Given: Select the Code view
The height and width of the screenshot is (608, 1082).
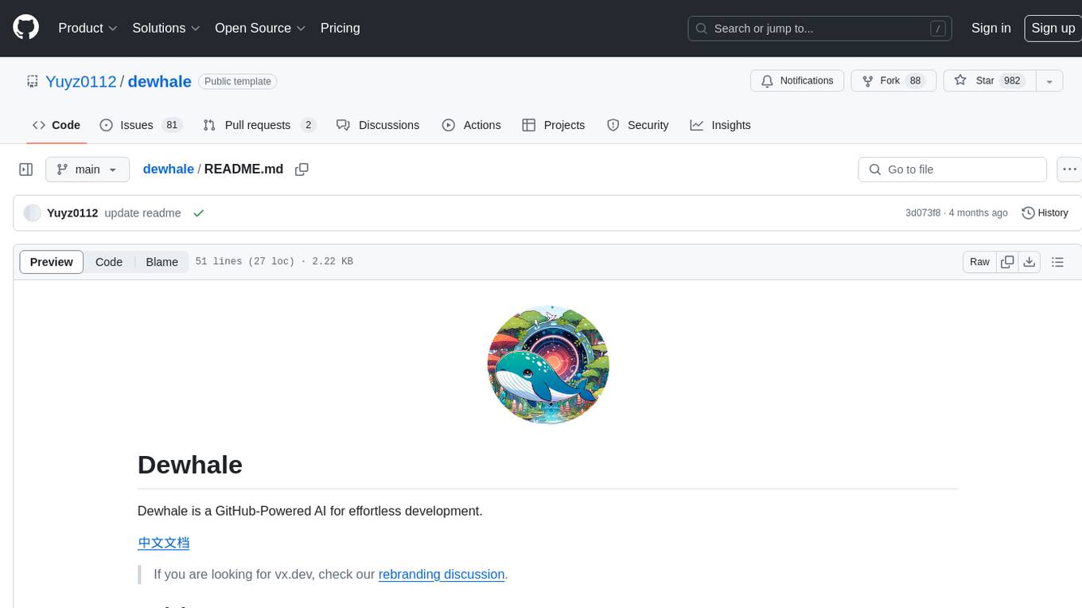Looking at the screenshot, I should [109, 262].
